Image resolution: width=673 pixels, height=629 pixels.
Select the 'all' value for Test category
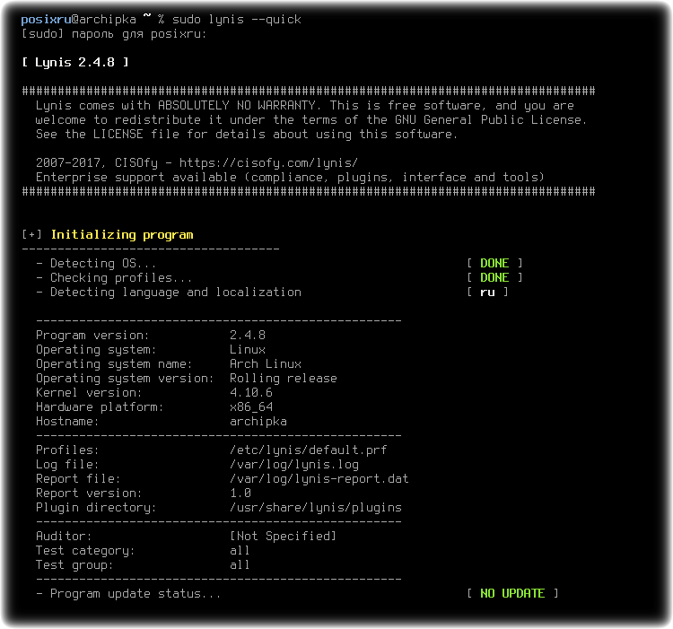(x=240, y=551)
